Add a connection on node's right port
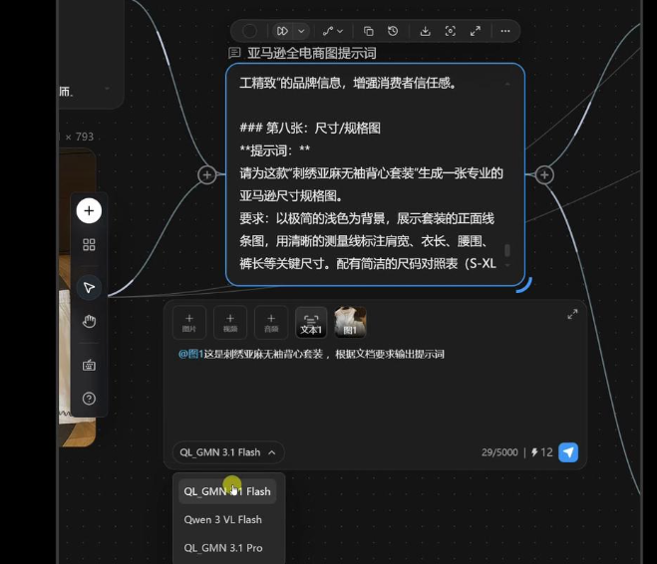 [x=544, y=175]
